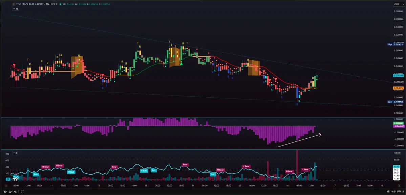Select the green up-triangle buy signal marker
Viewport: 406px width, 195px height.
pos(181,63)
